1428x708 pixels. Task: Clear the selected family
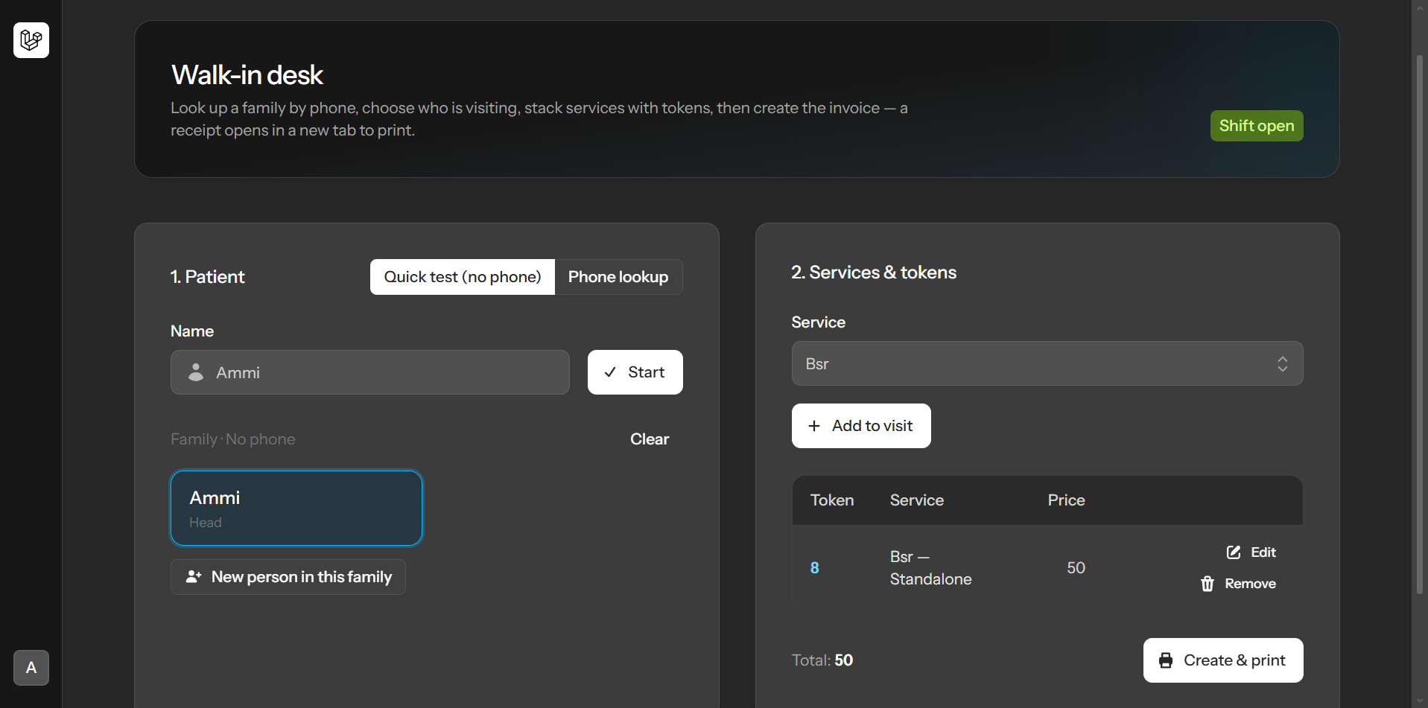(x=650, y=439)
